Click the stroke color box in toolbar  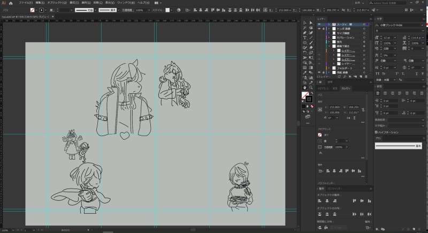click(x=309, y=99)
